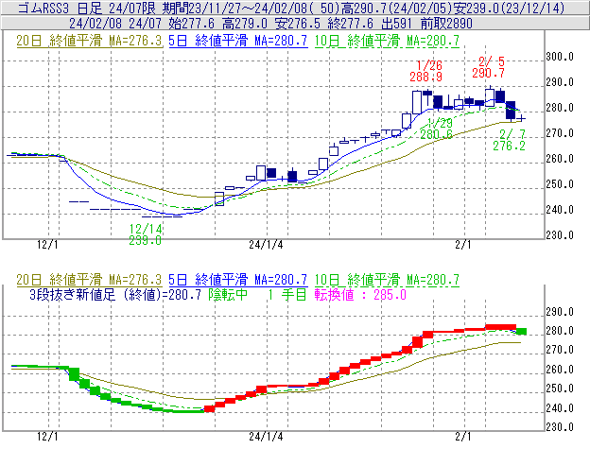Click the 高279.0 value in quote line
This screenshot has height=449, width=590.
point(245,24)
